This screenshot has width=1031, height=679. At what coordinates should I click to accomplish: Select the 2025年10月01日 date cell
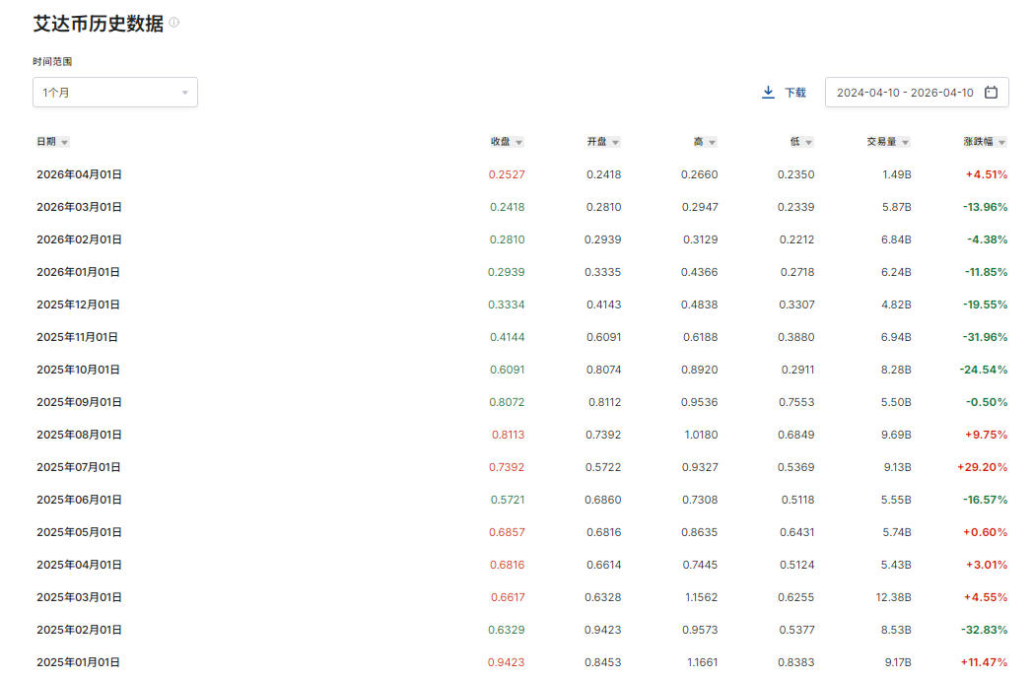tap(78, 370)
